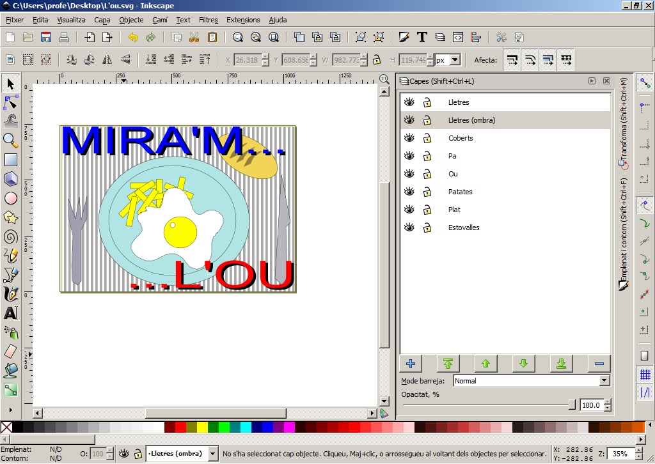Lower layer to bottom button
The width and height of the screenshot is (655, 464).
tap(561, 364)
